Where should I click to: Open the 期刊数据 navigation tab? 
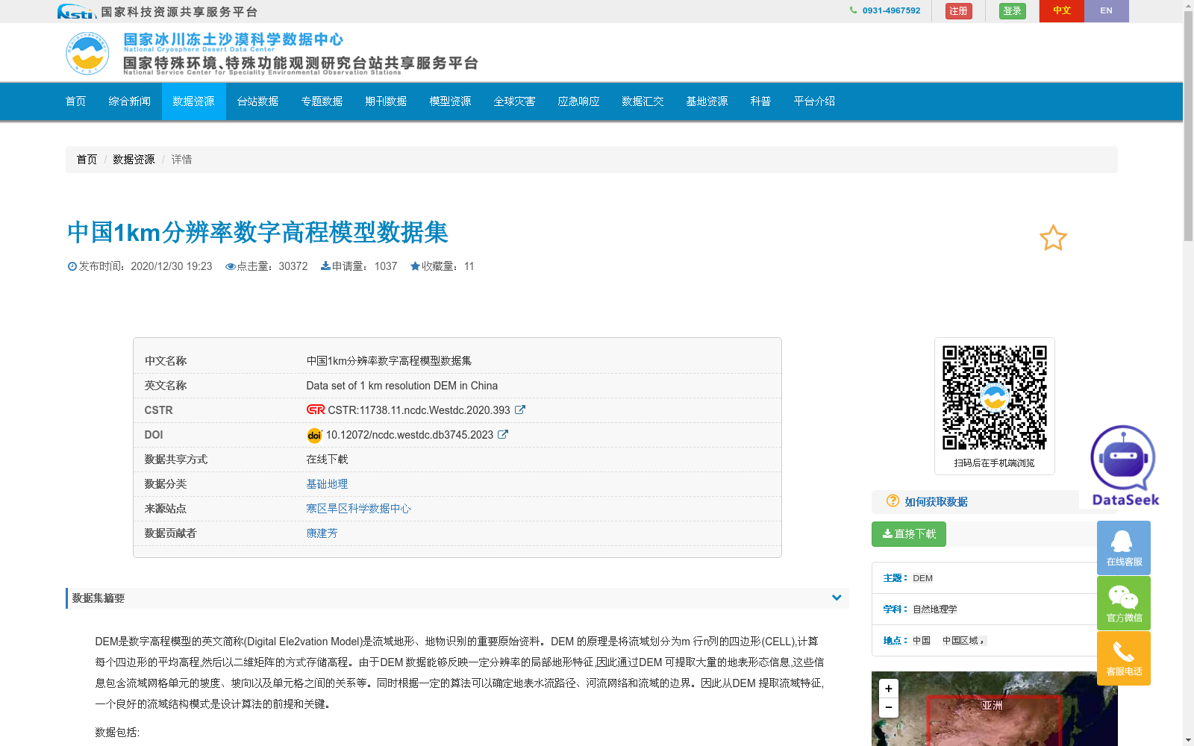[387, 101]
